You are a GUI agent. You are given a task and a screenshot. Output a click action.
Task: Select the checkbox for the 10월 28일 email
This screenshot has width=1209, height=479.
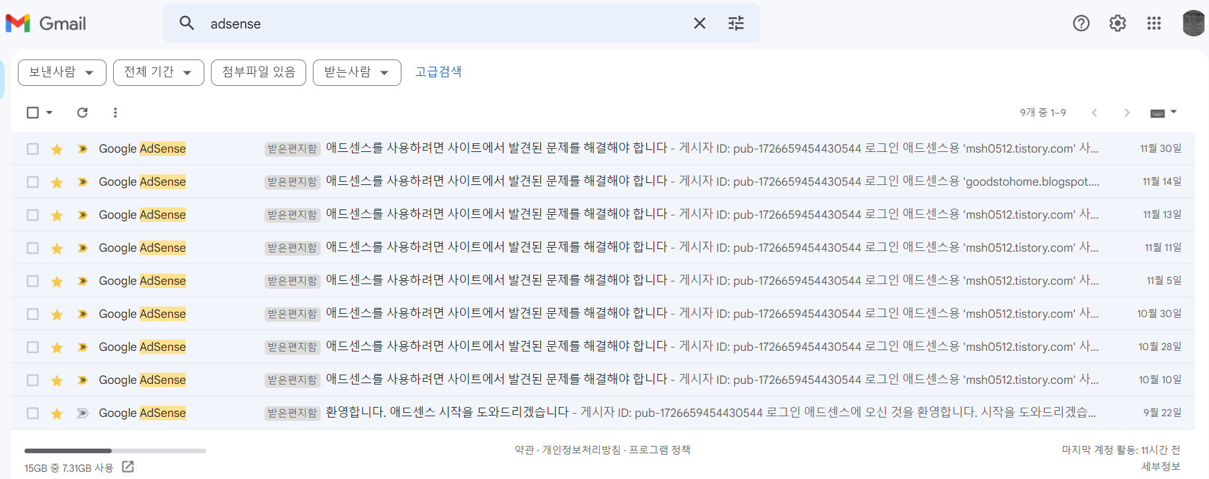[x=32, y=347]
